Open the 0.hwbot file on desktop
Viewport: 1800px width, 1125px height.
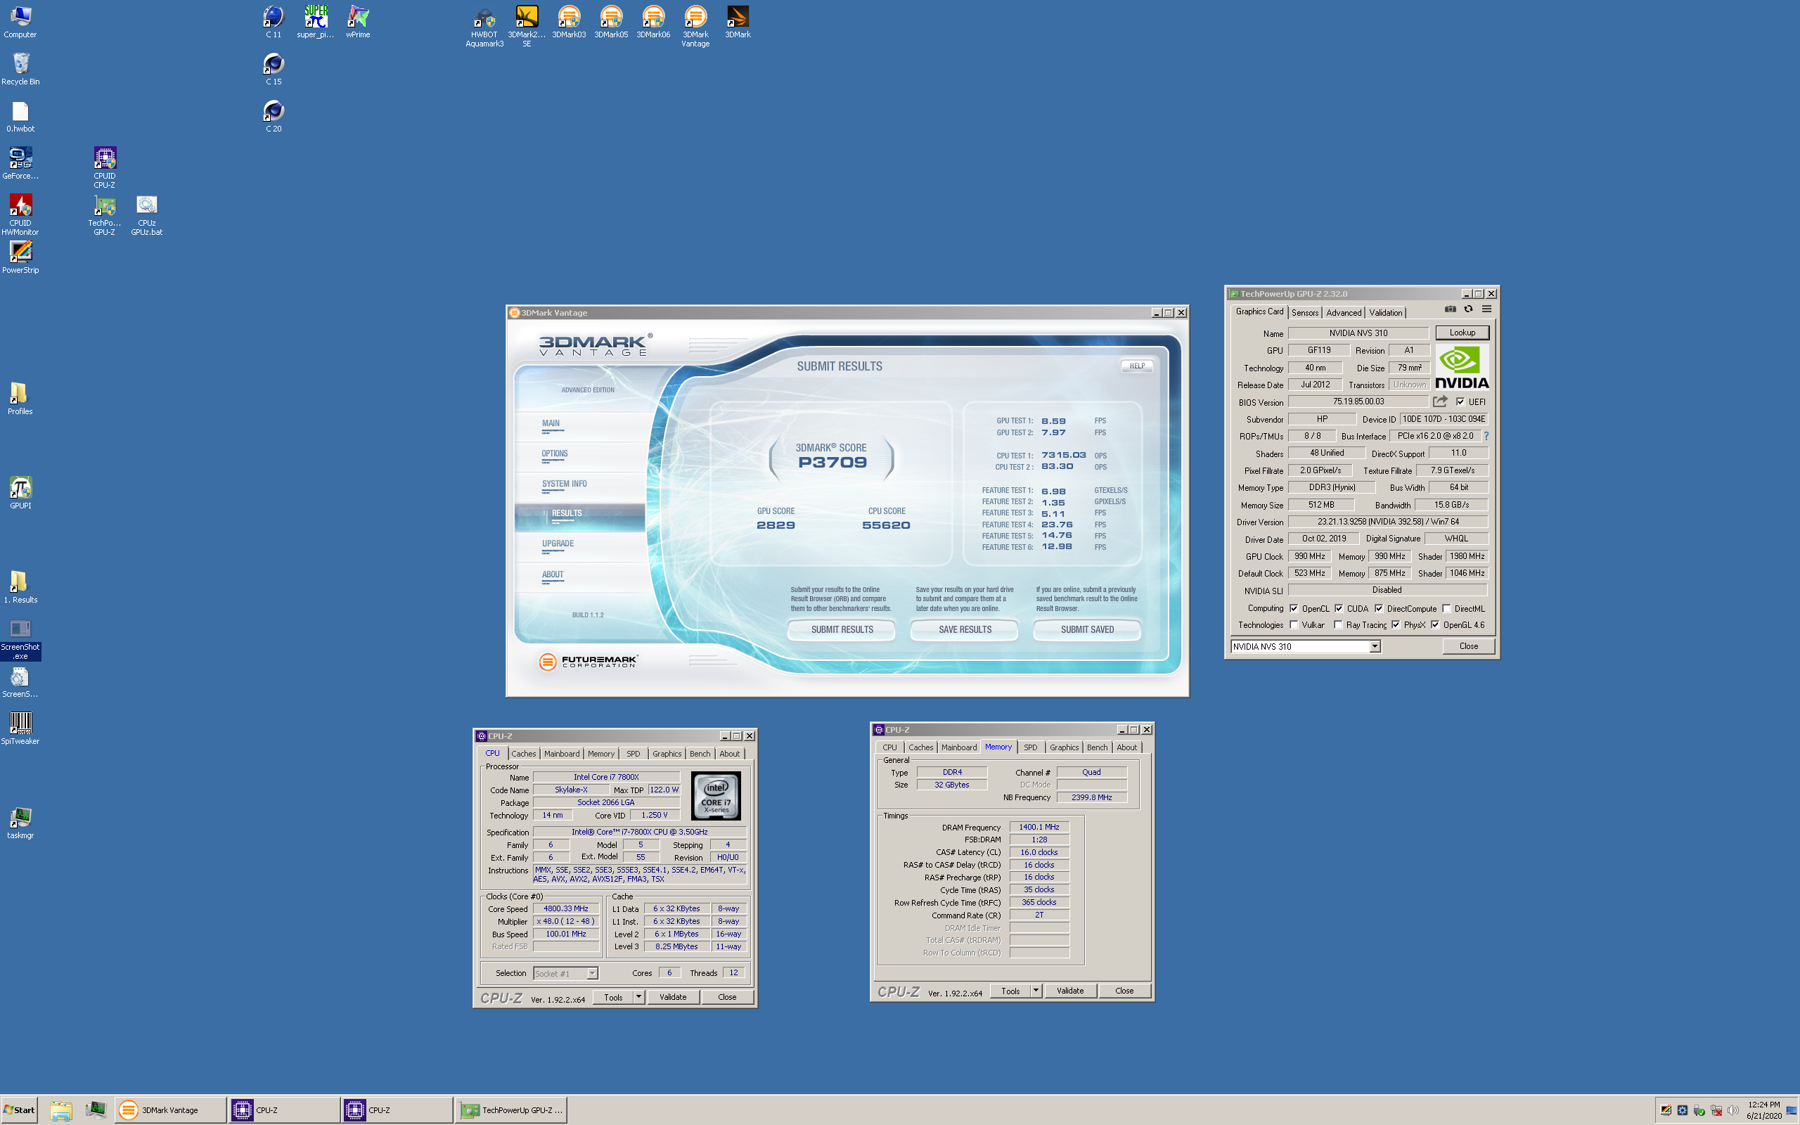(20, 117)
